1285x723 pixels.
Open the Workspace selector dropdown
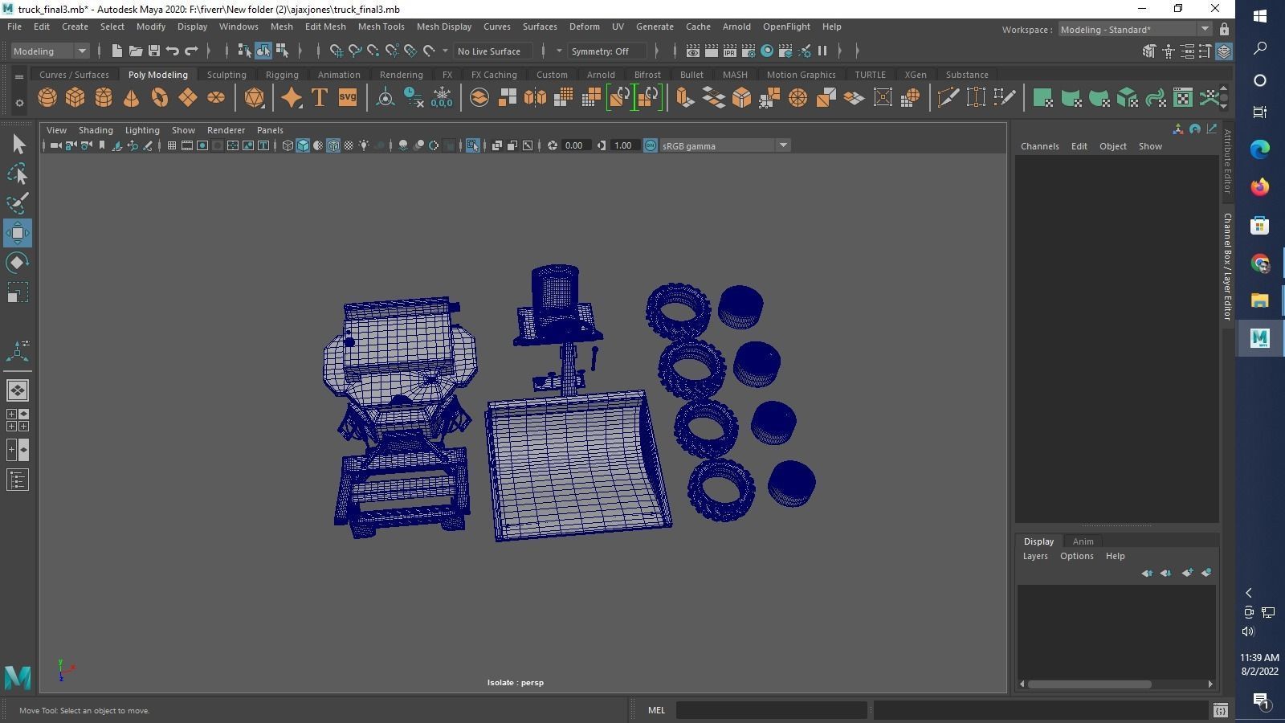tap(1133, 30)
